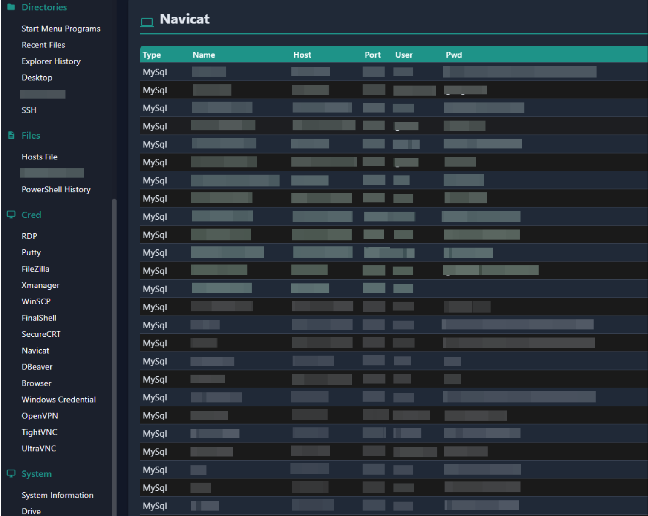Viewport: 648px width, 516px height.
Task: Select SecureCRT in sidebar
Action: tap(41, 334)
